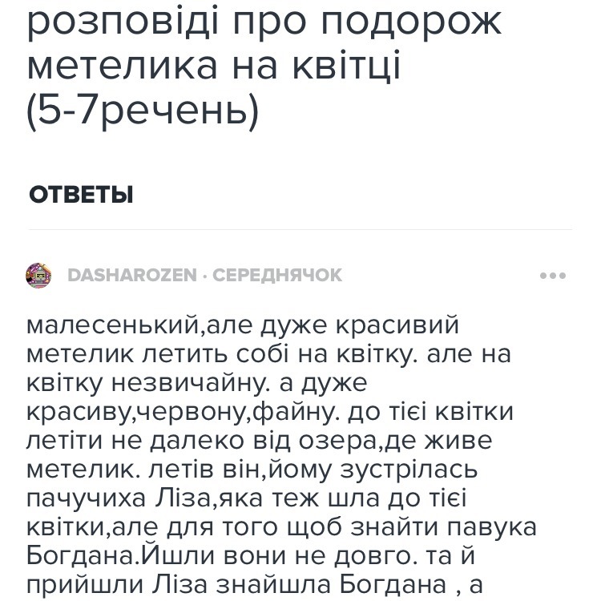The image size is (601, 601).
Task: Tap the last visible line 'прийшли Ліза знайшла Богдана'
Action: (254, 586)
